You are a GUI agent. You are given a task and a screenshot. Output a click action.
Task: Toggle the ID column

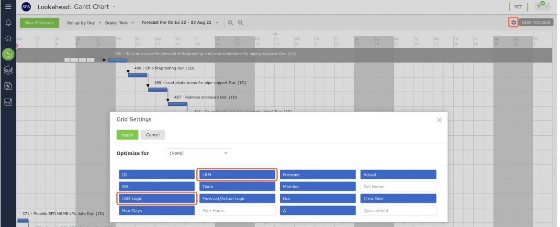click(x=157, y=174)
